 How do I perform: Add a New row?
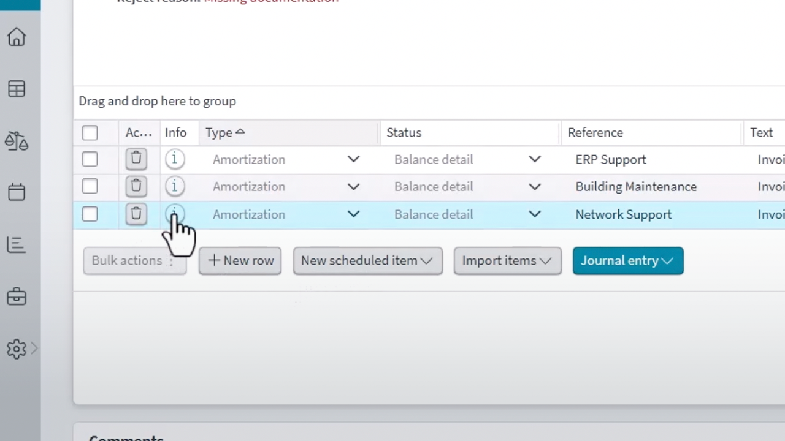(240, 260)
